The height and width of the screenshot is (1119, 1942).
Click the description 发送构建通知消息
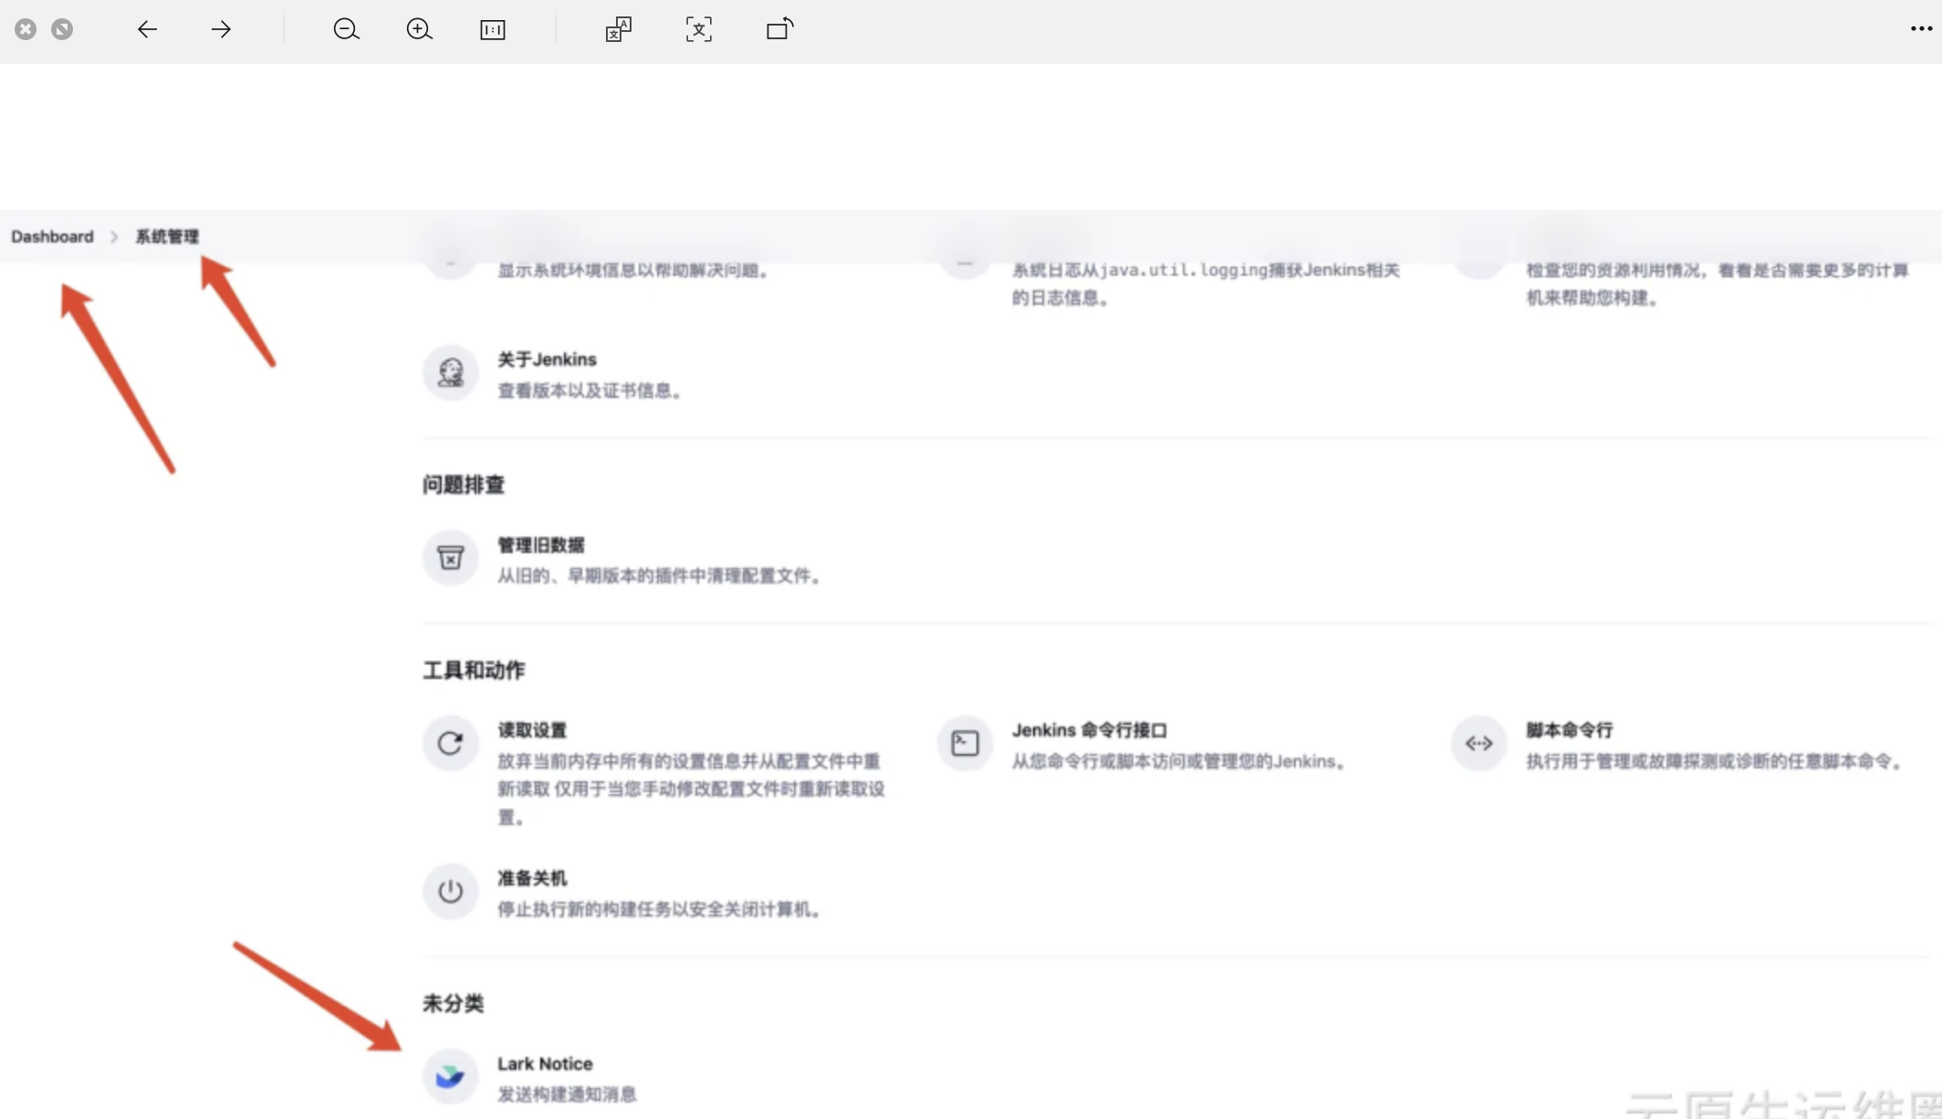(567, 1094)
